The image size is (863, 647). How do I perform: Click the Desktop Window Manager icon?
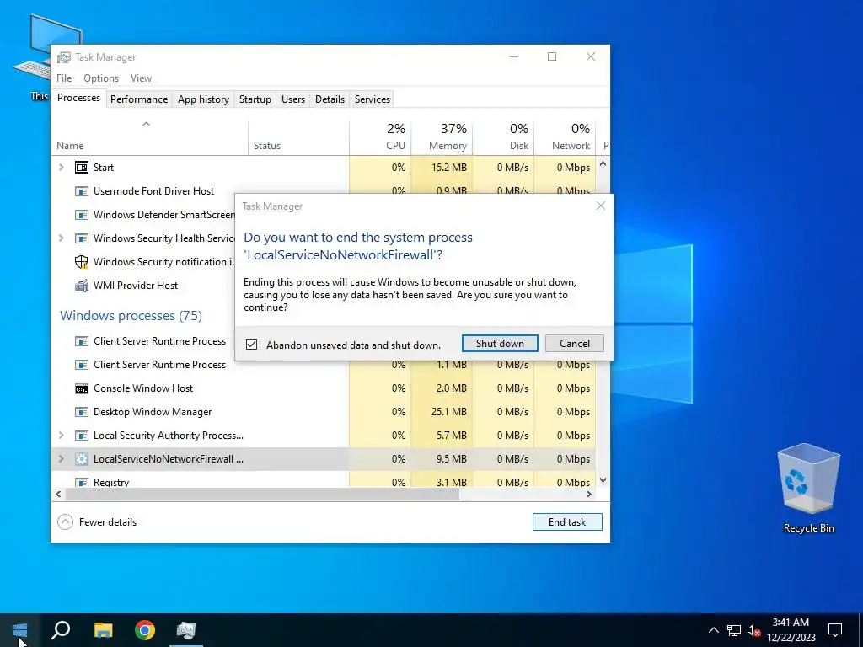pyautogui.click(x=82, y=412)
